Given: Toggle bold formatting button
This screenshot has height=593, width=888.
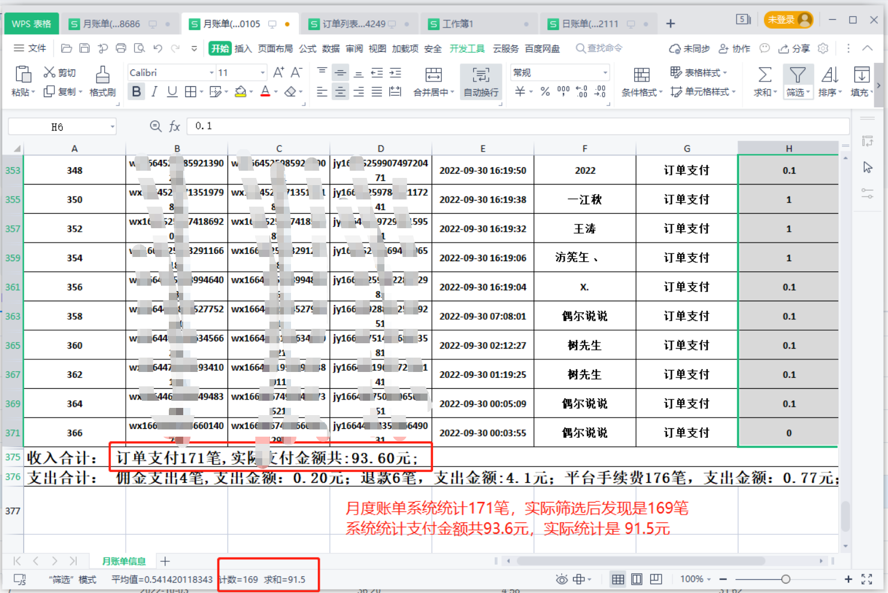Looking at the screenshot, I should 137,92.
